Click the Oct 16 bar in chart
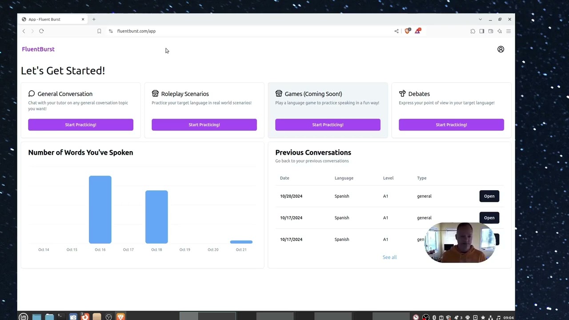This screenshot has width=569, height=320. tap(100, 210)
